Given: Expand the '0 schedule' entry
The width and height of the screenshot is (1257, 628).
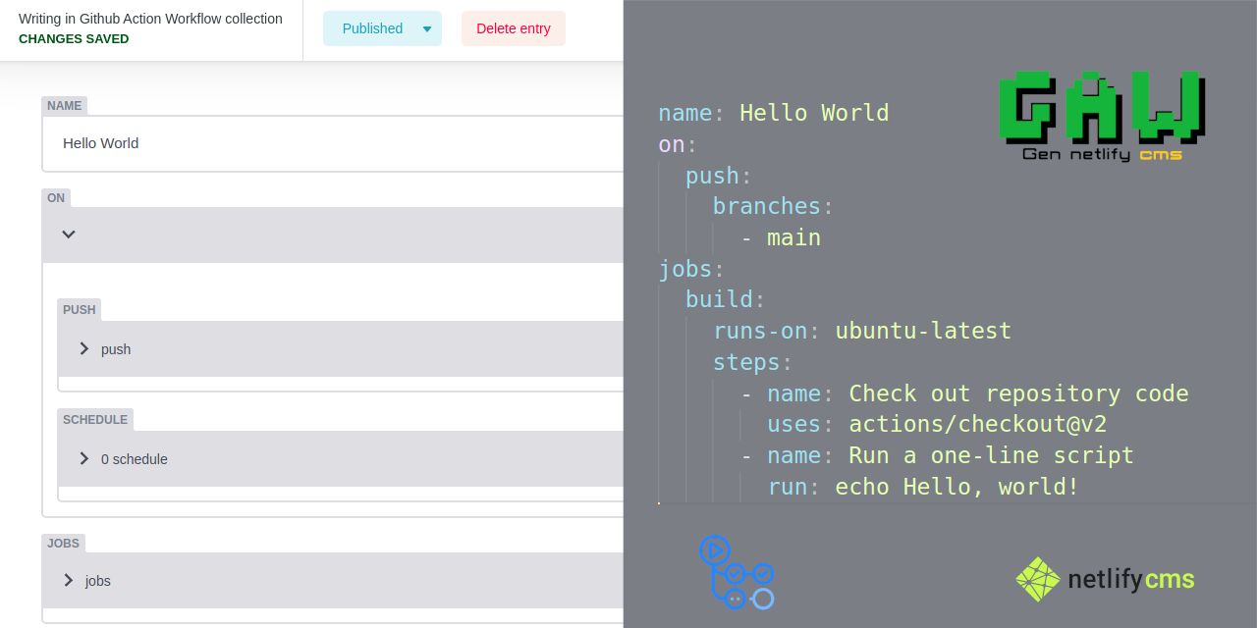Looking at the screenshot, I should tap(84, 458).
